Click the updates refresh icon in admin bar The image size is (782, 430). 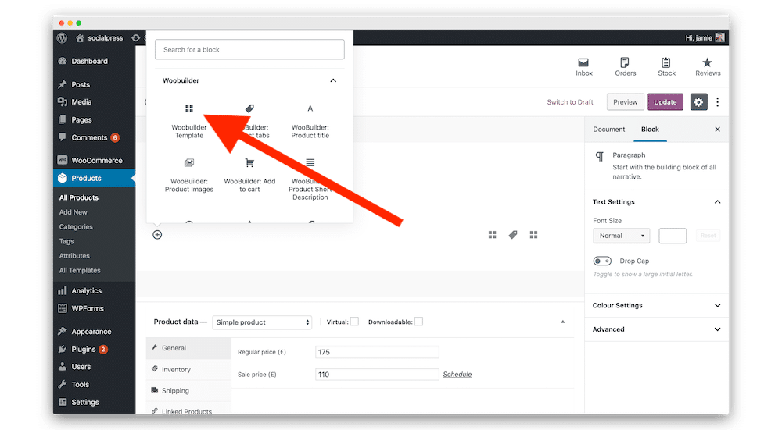click(x=135, y=37)
